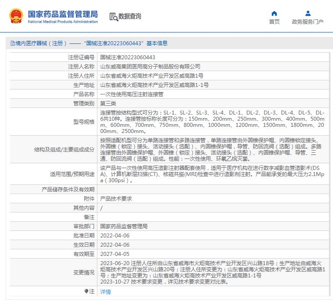Click the national emblem logo

(16, 16)
